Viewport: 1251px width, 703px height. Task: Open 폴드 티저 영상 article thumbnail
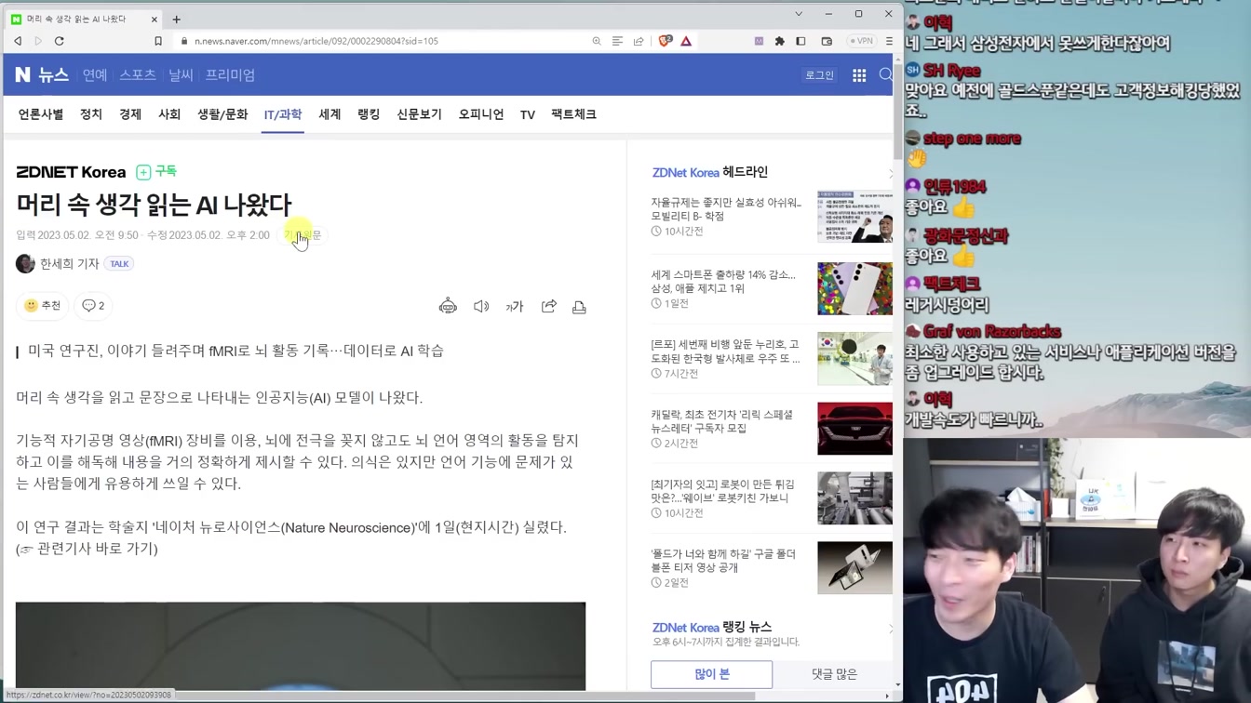pyautogui.click(x=854, y=567)
